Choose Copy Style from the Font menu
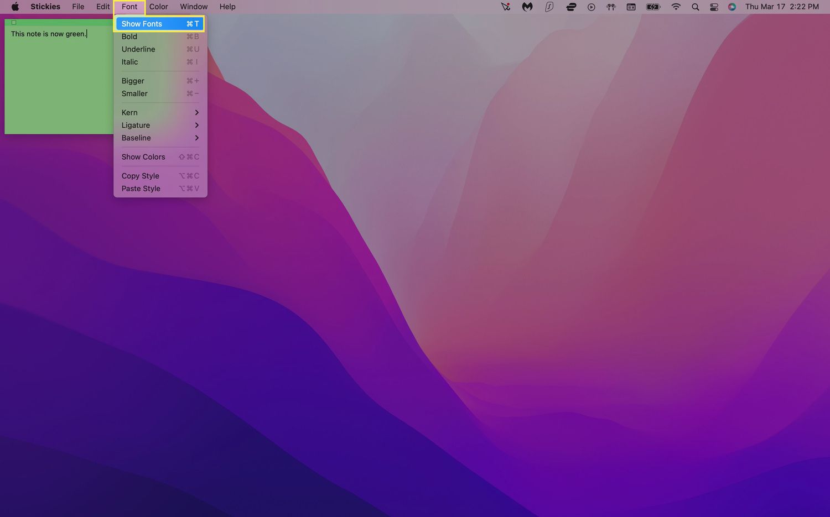The image size is (830, 517). (x=141, y=176)
